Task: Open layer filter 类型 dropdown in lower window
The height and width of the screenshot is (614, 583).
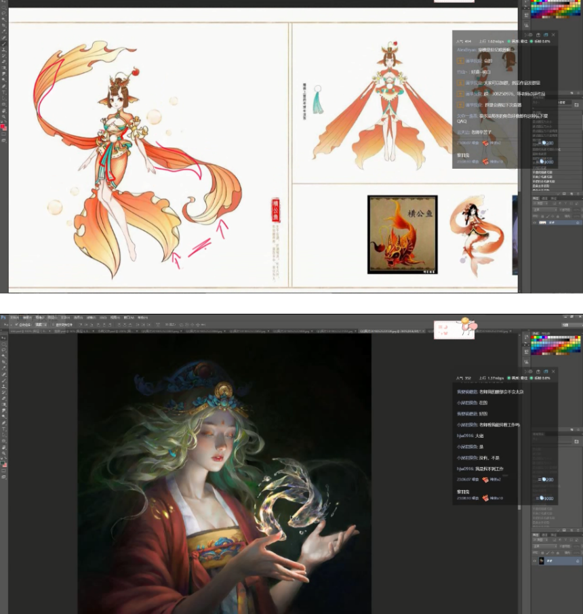Action: tap(541, 539)
